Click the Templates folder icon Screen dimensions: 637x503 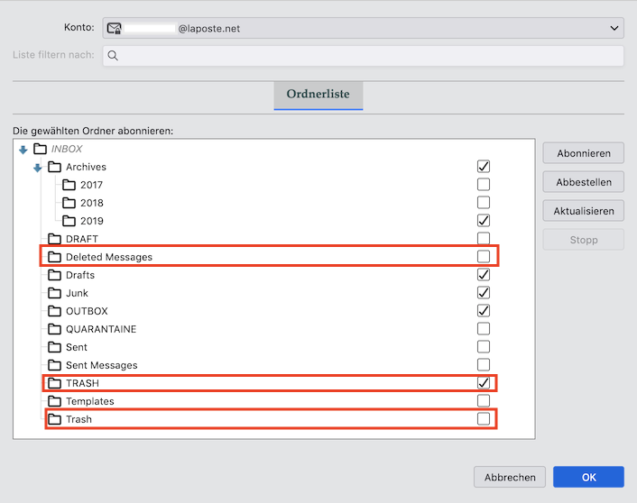(54, 401)
